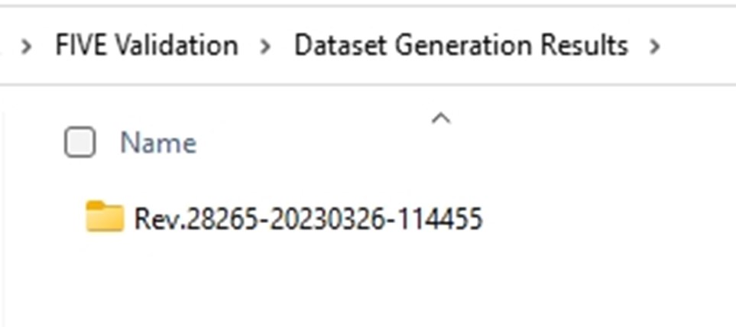Click the empty header area right of the Name column
This screenshot has height=327, width=736.
[587, 143]
